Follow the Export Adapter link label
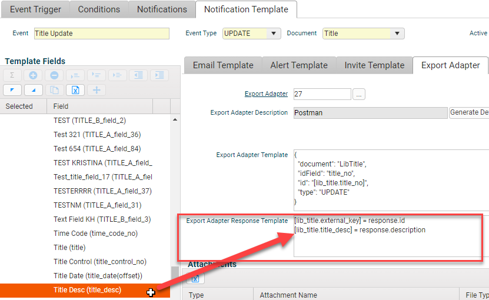This screenshot has height=300, width=489. click(x=266, y=94)
